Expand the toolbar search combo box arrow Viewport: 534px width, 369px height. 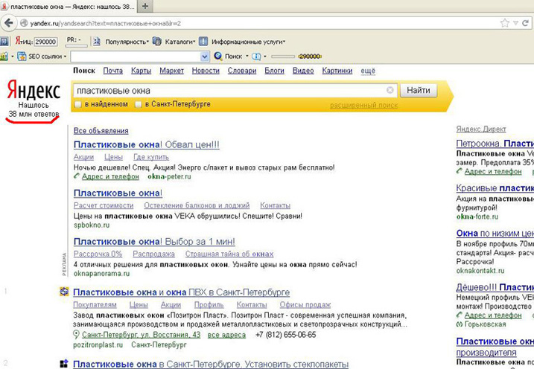[204, 57]
